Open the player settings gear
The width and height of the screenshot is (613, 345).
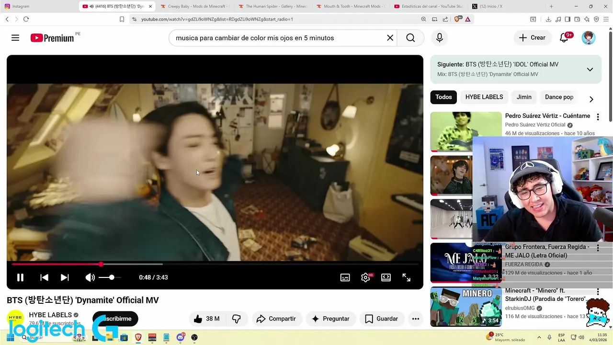[365, 277]
